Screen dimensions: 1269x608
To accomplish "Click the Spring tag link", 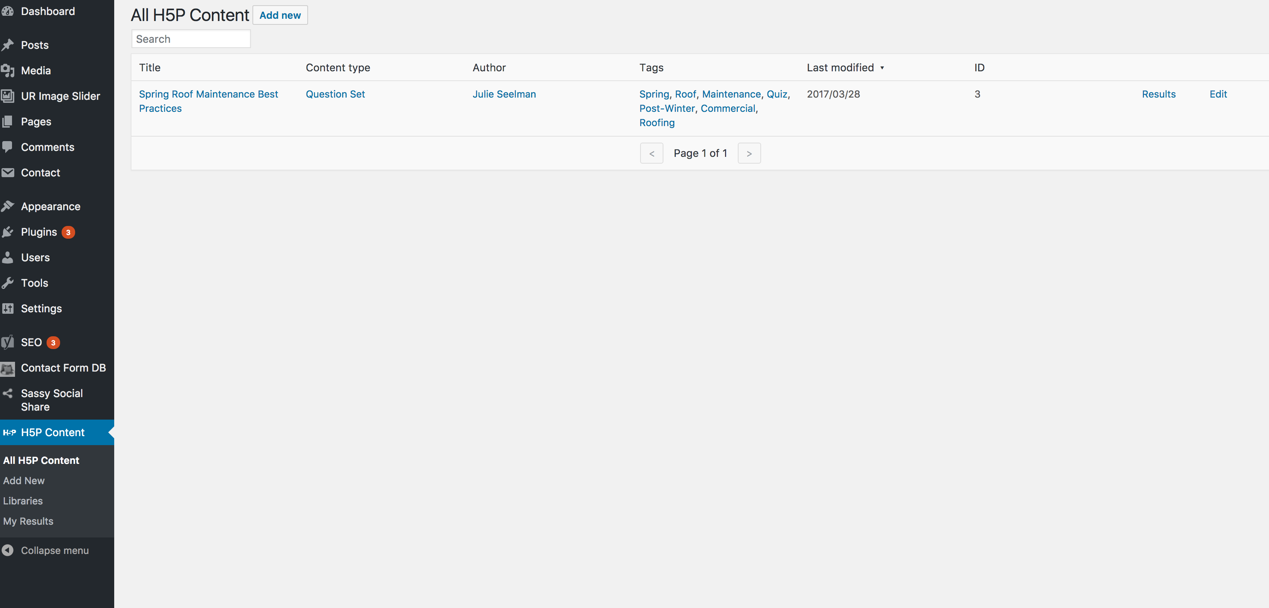I will [x=654, y=94].
